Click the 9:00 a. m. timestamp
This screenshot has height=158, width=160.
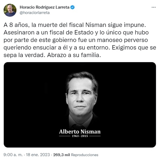[x=13, y=155]
